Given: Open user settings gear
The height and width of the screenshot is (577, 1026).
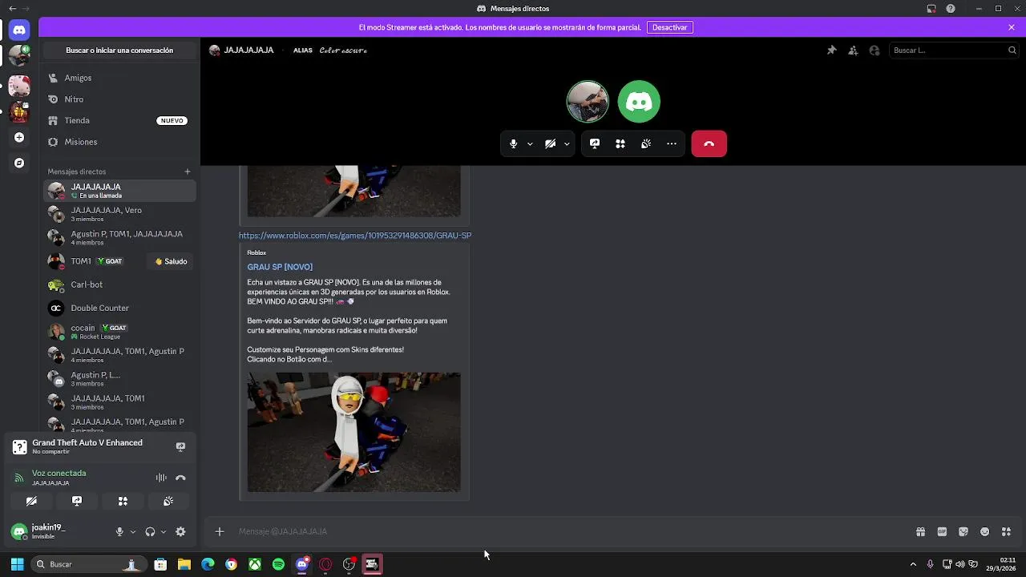Looking at the screenshot, I should tap(180, 531).
